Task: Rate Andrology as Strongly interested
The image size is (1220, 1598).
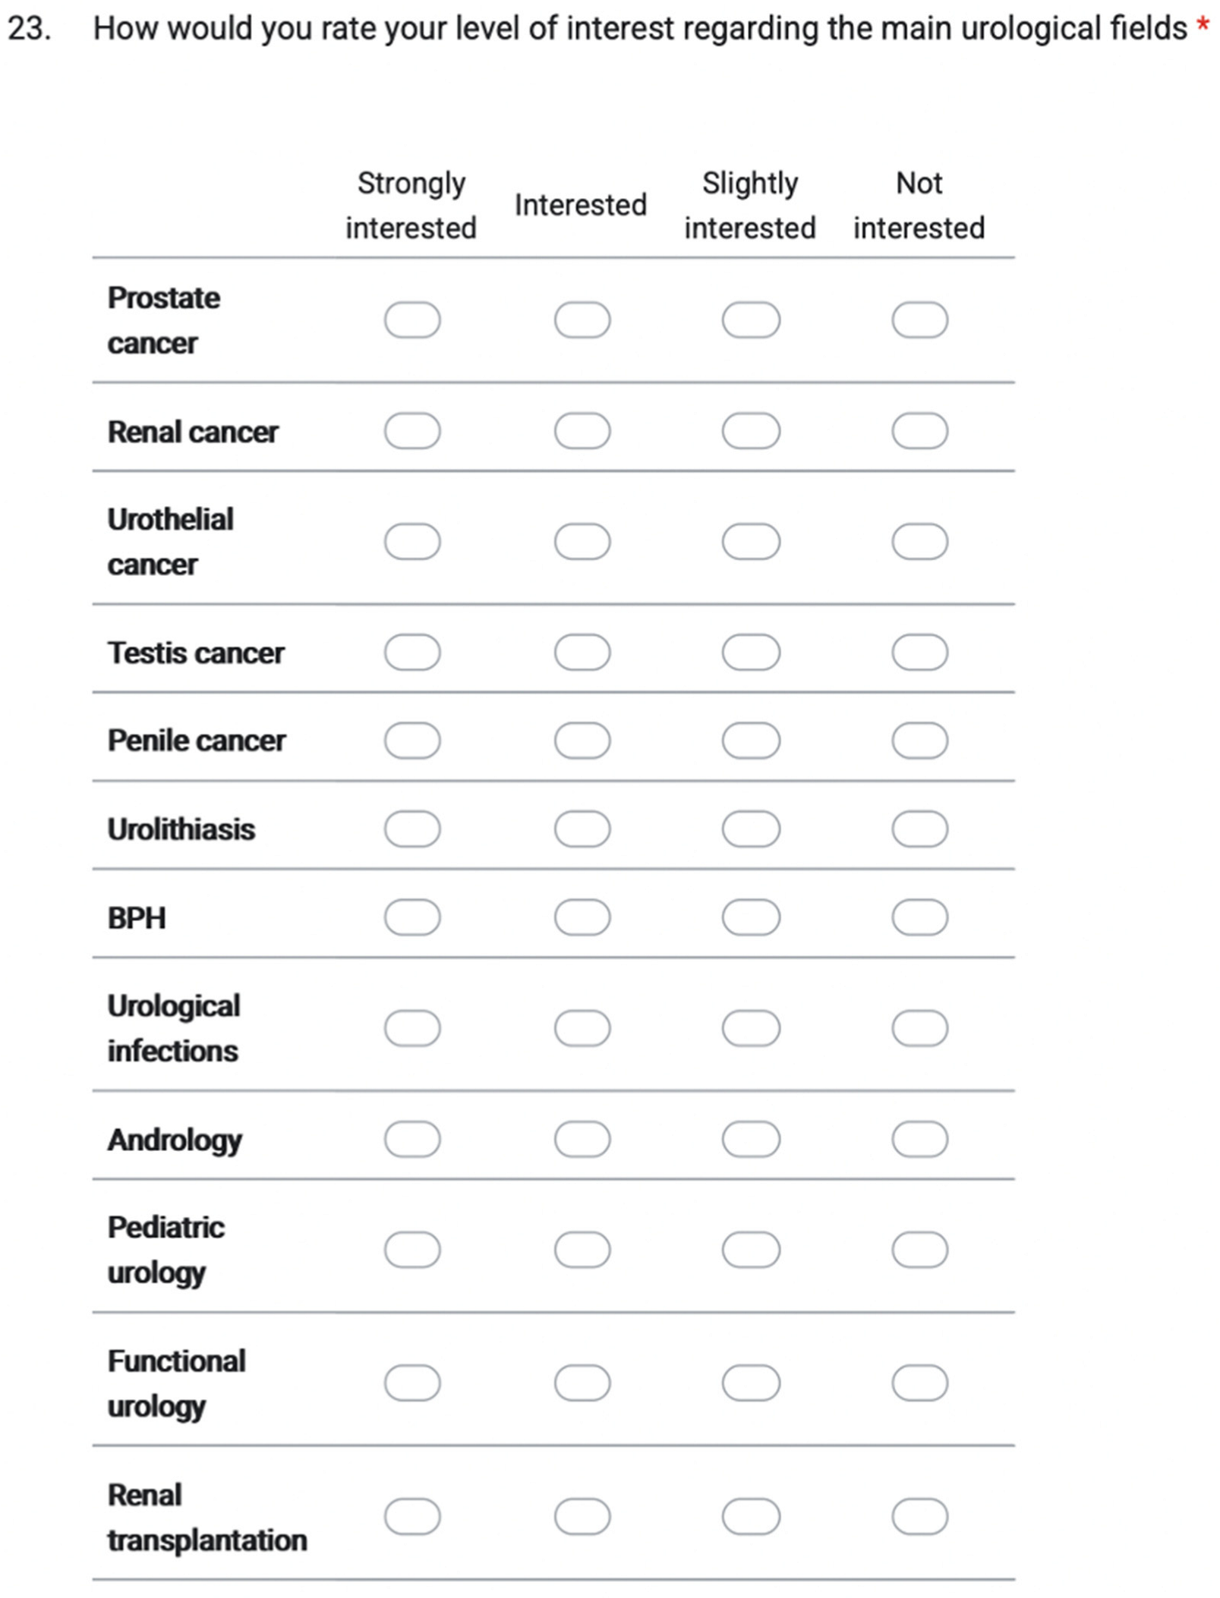Action: pos(412,1139)
